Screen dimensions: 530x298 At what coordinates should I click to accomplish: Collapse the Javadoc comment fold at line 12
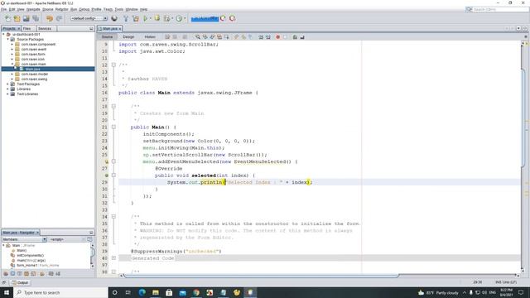click(x=113, y=65)
